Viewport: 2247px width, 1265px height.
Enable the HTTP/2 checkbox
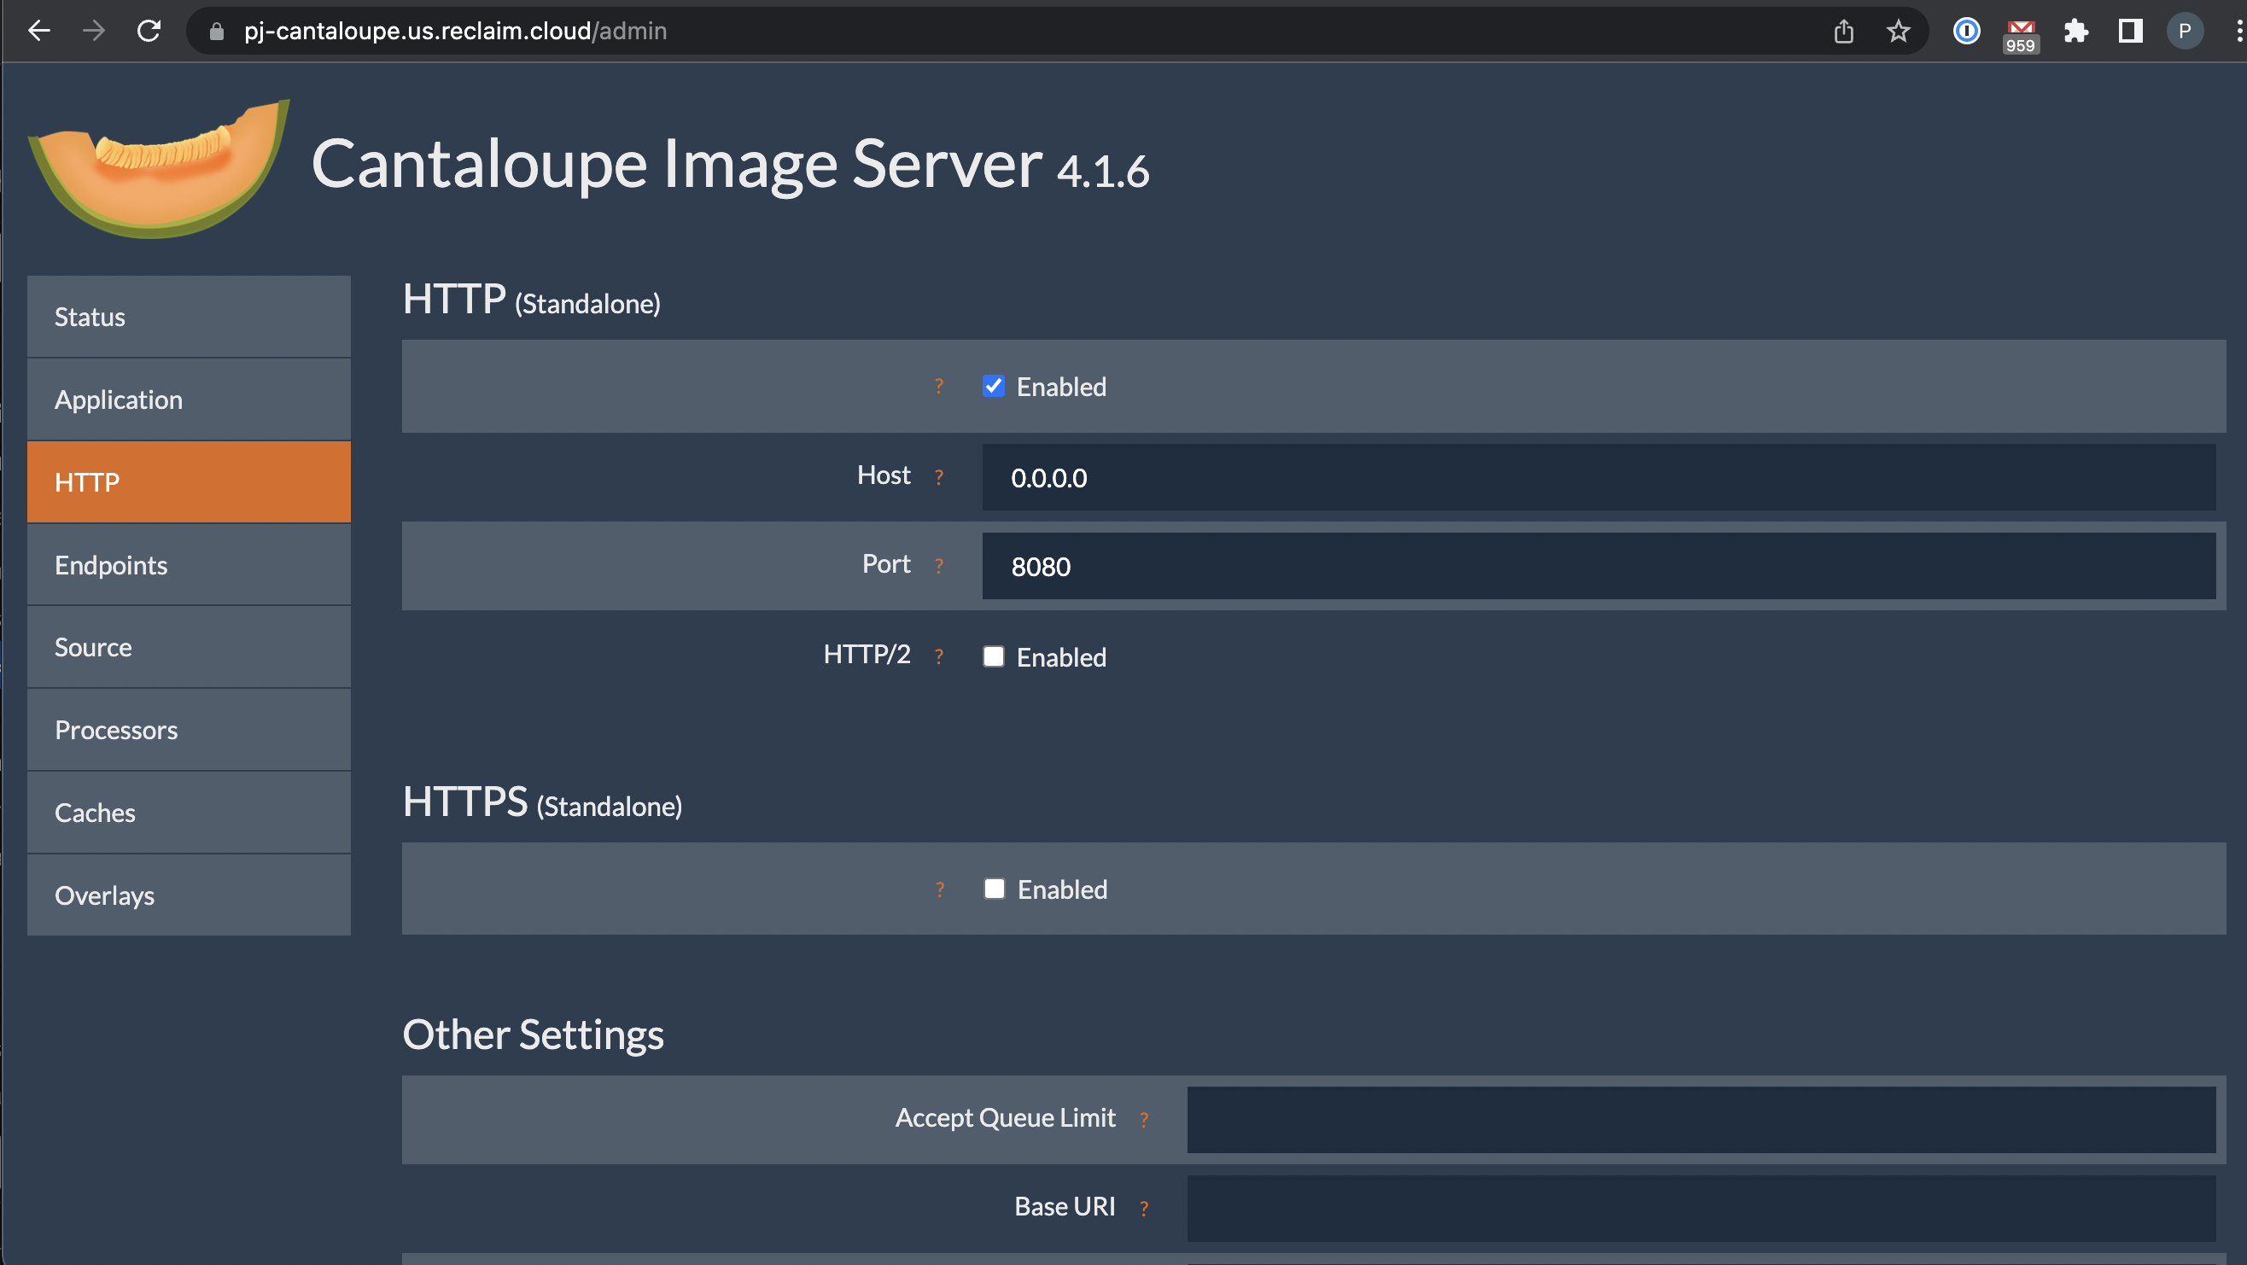click(x=994, y=657)
